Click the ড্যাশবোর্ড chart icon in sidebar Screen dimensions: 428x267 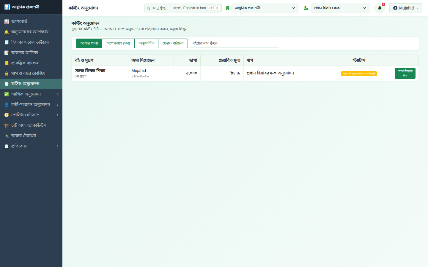pyautogui.click(x=7, y=21)
